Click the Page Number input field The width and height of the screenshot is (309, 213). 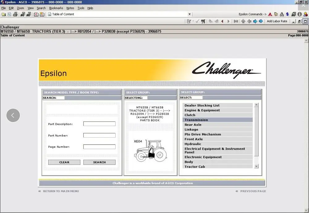point(99,147)
